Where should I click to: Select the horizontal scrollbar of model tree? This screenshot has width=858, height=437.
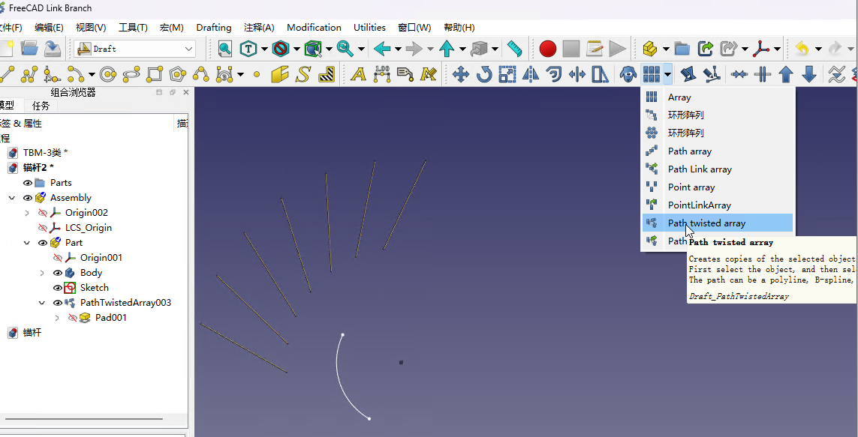pos(84,419)
